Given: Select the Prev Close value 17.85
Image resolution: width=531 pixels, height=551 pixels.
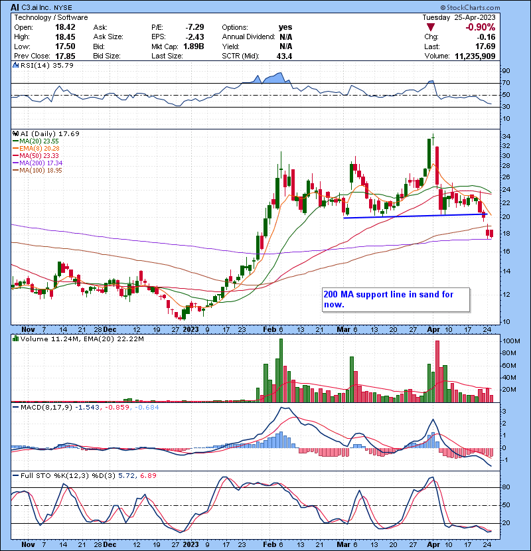Looking at the screenshot, I should [x=65, y=56].
